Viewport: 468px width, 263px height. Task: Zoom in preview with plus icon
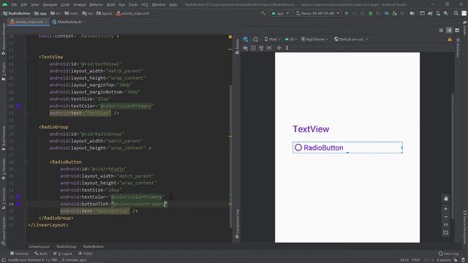[445, 209]
